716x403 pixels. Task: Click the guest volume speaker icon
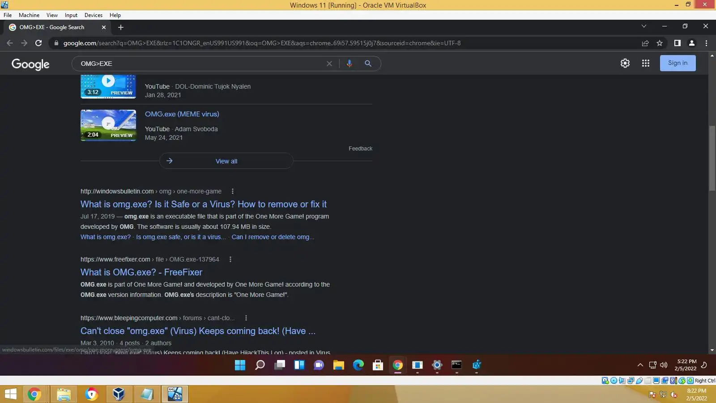(x=664, y=365)
